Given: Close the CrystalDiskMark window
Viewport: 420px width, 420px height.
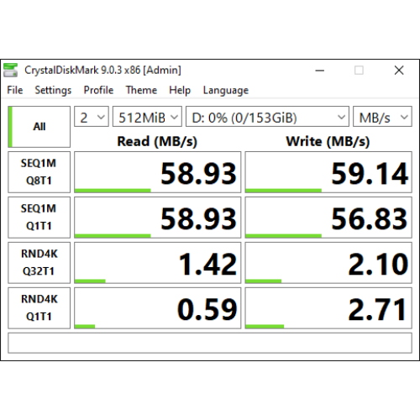Looking at the screenshot, I should click(x=399, y=71).
